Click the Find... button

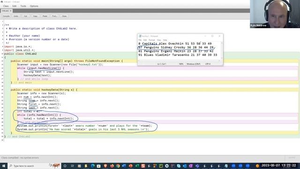pyautogui.click(x=54, y=16)
